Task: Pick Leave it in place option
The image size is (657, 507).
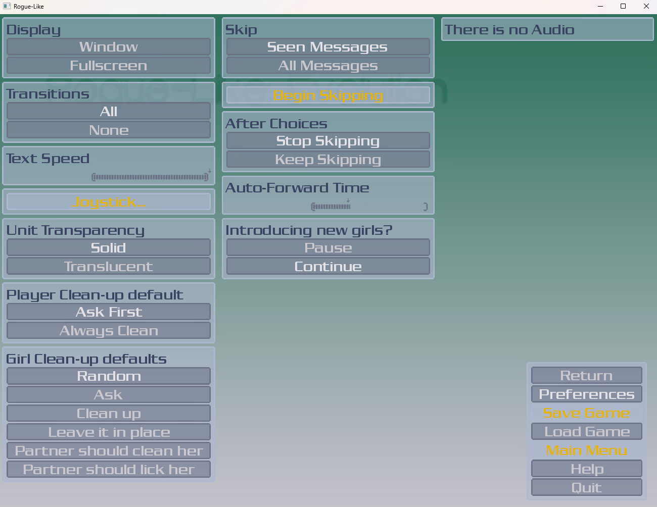Action: coord(109,432)
